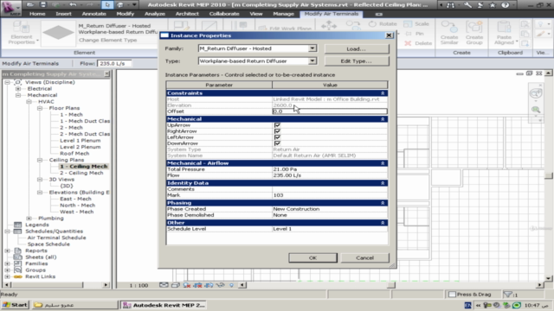The height and width of the screenshot is (311, 554).
Task: Click OK in Instance Properties
Action: (x=312, y=257)
